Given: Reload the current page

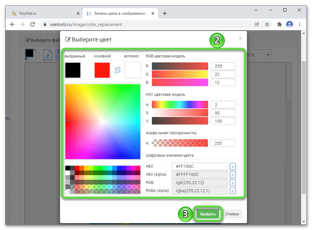Looking at the screenshot, I should click(33, 24).
